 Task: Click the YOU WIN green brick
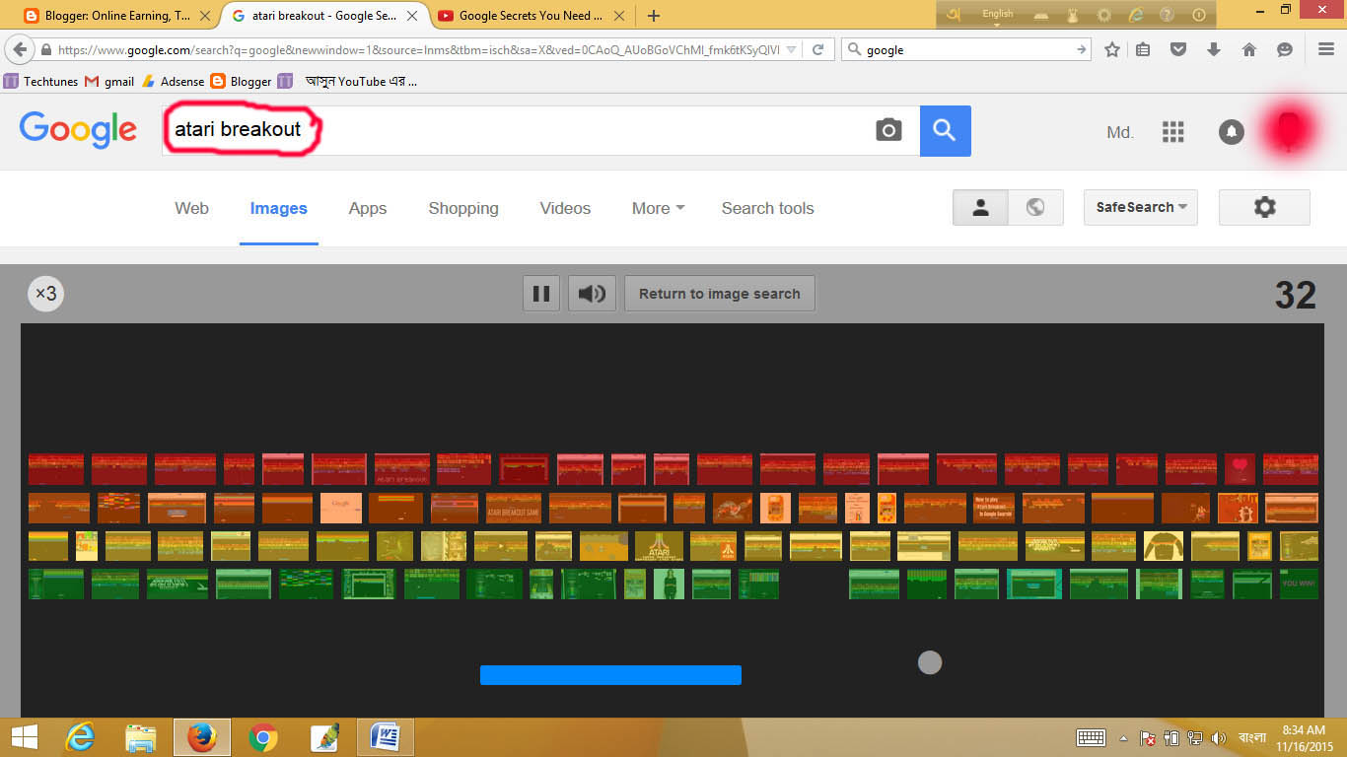1299,584
